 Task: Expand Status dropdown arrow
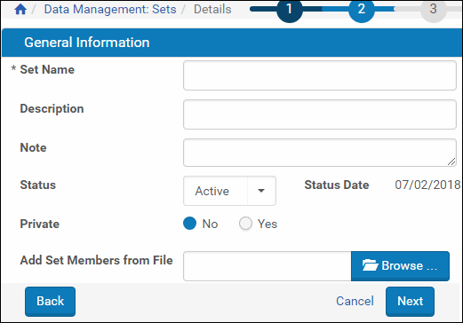click(261, 191)
